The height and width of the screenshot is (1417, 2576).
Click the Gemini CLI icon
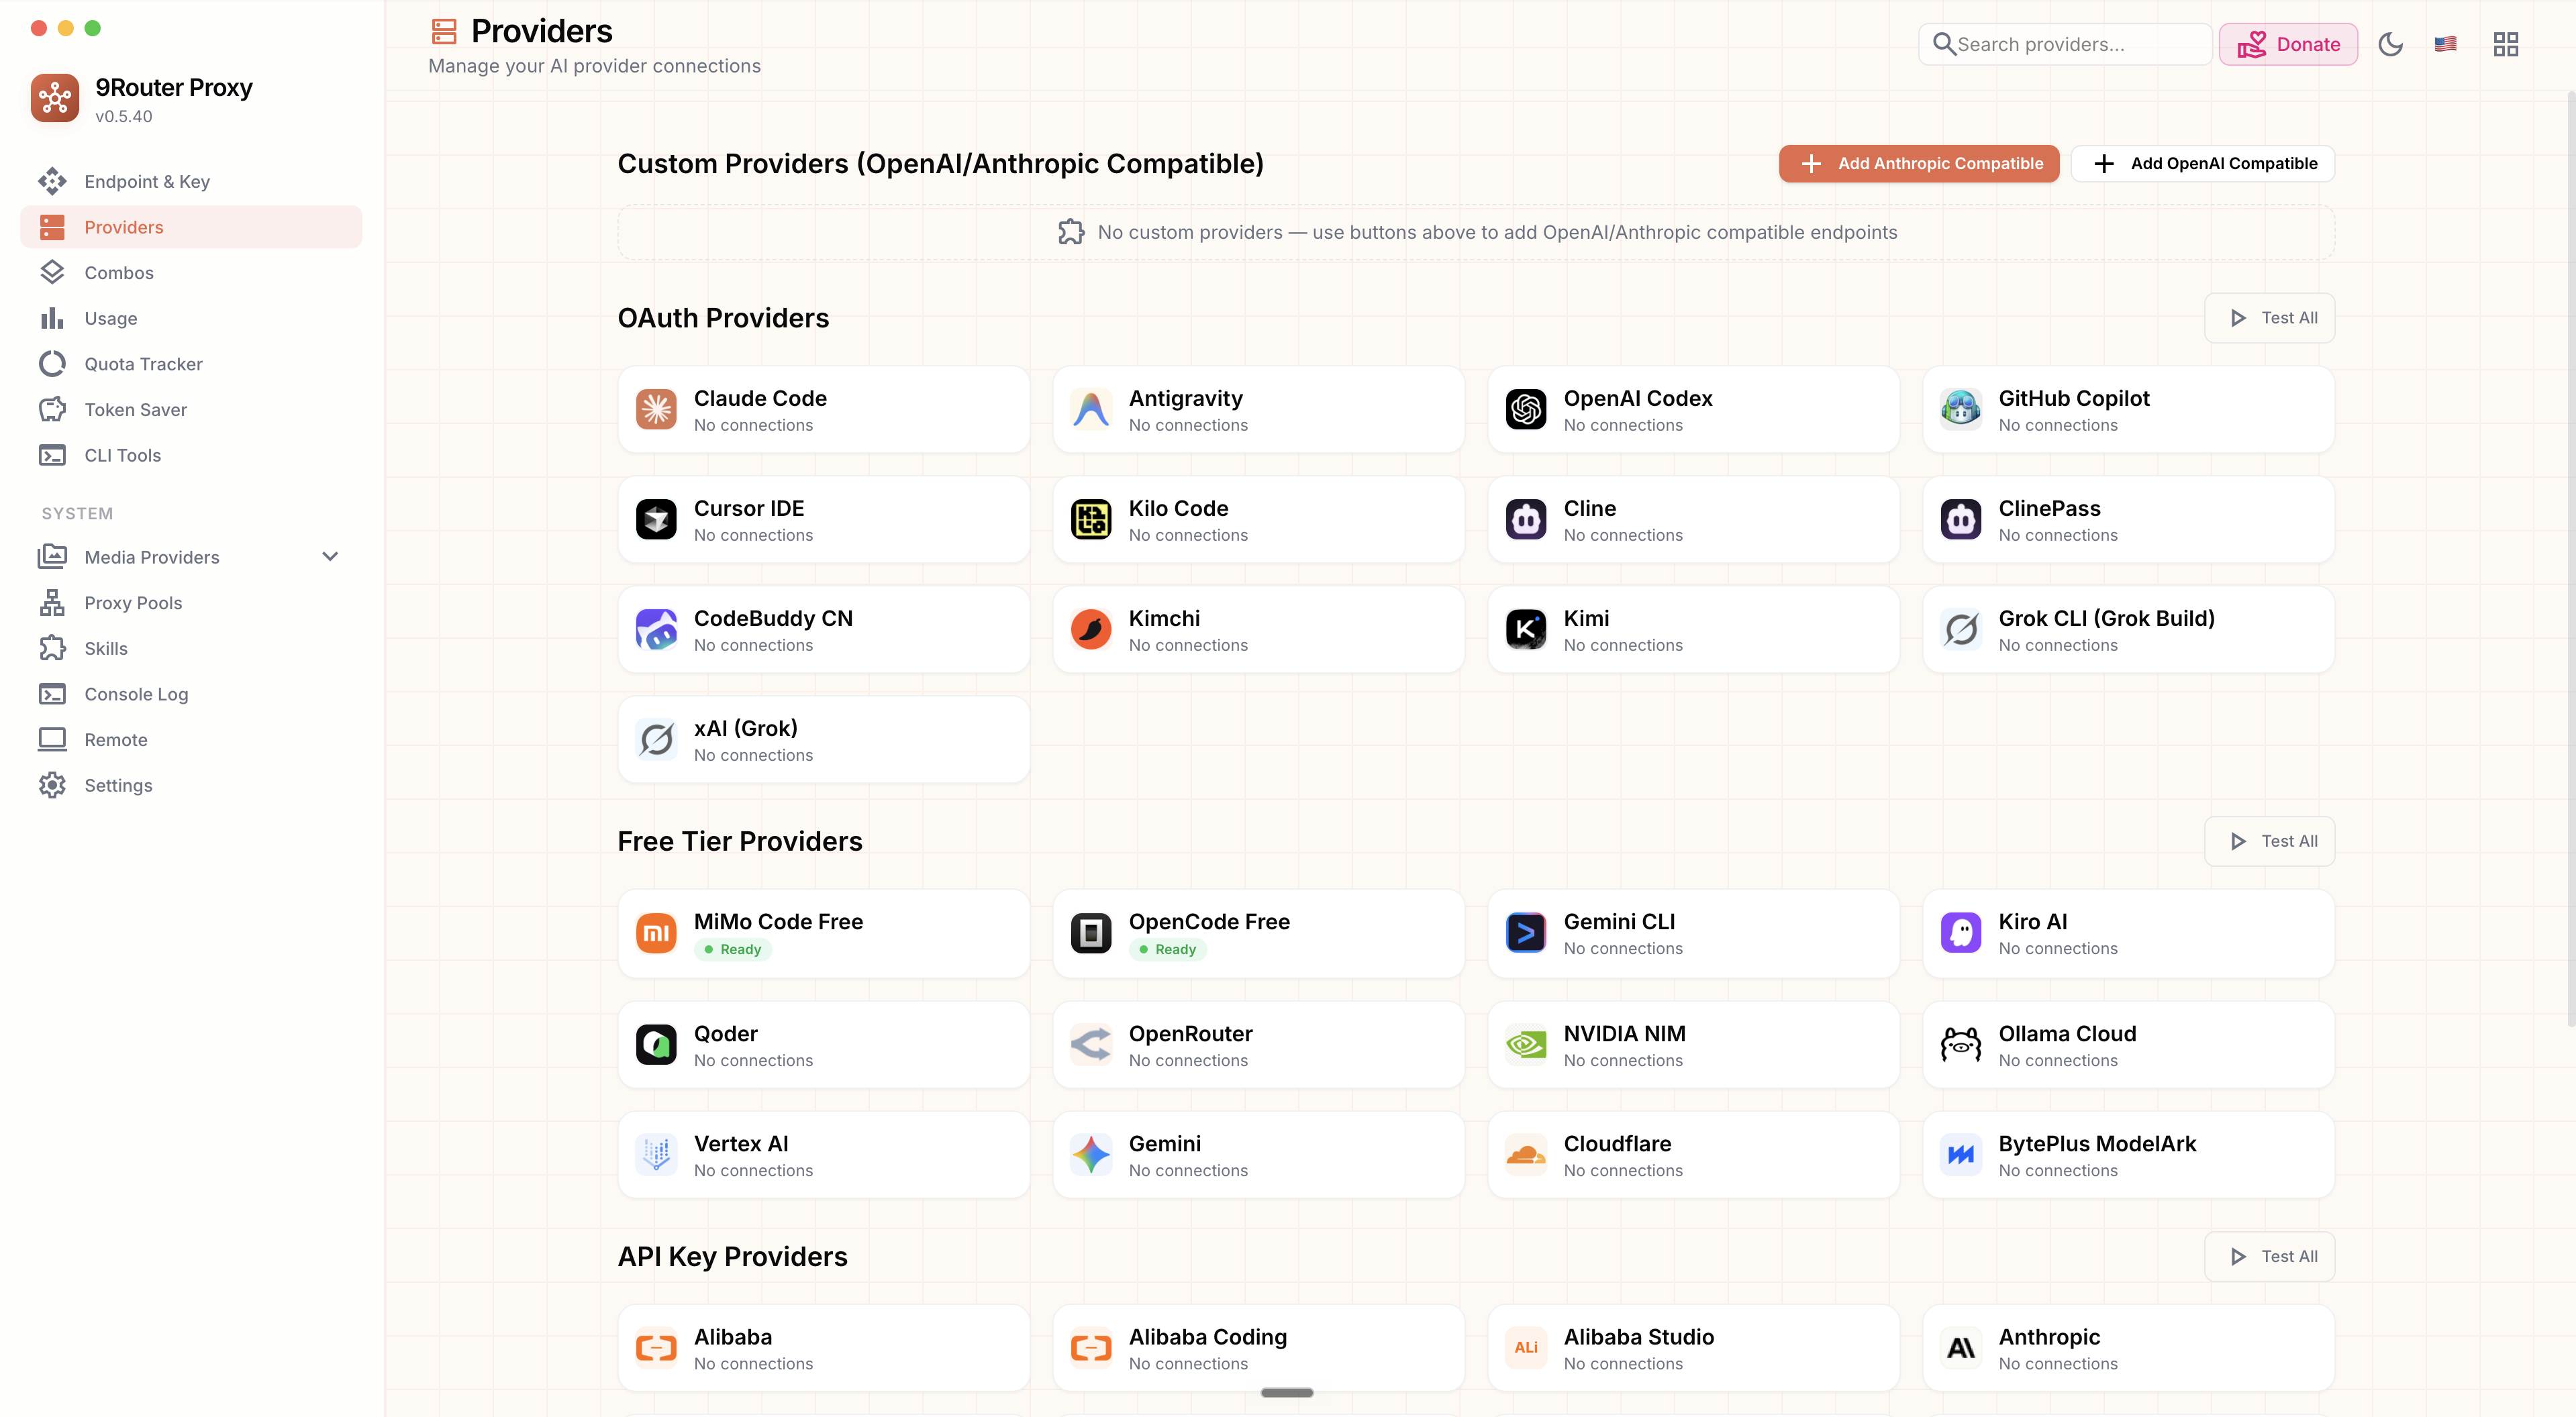click(x=1526, y=933)
